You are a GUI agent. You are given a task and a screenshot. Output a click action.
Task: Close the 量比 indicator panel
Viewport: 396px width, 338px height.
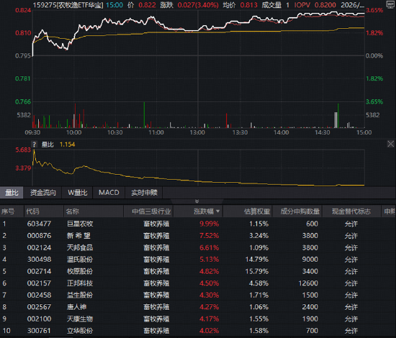(x=390, y=144)
